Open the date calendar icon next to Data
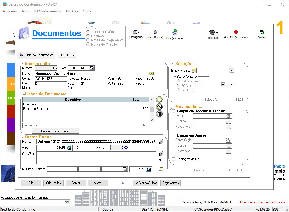289x212 pixels. tap(92, 68)
